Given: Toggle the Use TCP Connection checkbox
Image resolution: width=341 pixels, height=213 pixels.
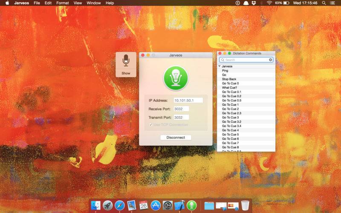Looking at the screenshot, I should [x=150, y=125].
